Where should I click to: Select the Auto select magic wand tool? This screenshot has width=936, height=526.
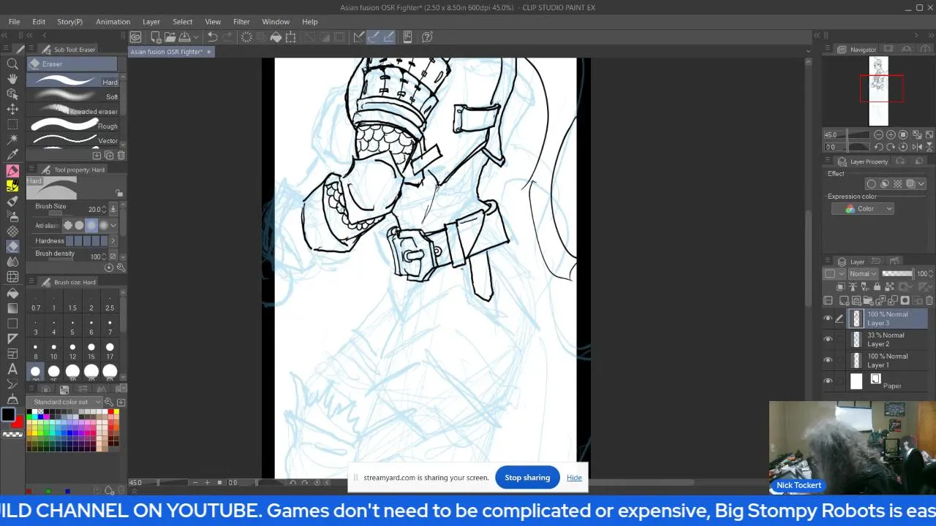[x=12, y=140]
